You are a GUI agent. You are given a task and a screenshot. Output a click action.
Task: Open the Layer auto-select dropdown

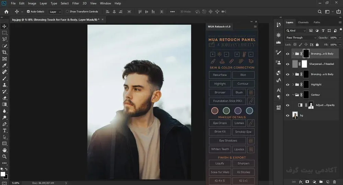coord(55,12)
